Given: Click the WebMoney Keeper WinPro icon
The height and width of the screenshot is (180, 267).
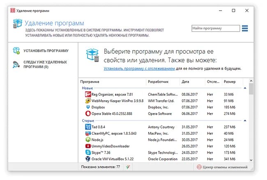Looking at the screenshot, I should (x=88, y=101).
